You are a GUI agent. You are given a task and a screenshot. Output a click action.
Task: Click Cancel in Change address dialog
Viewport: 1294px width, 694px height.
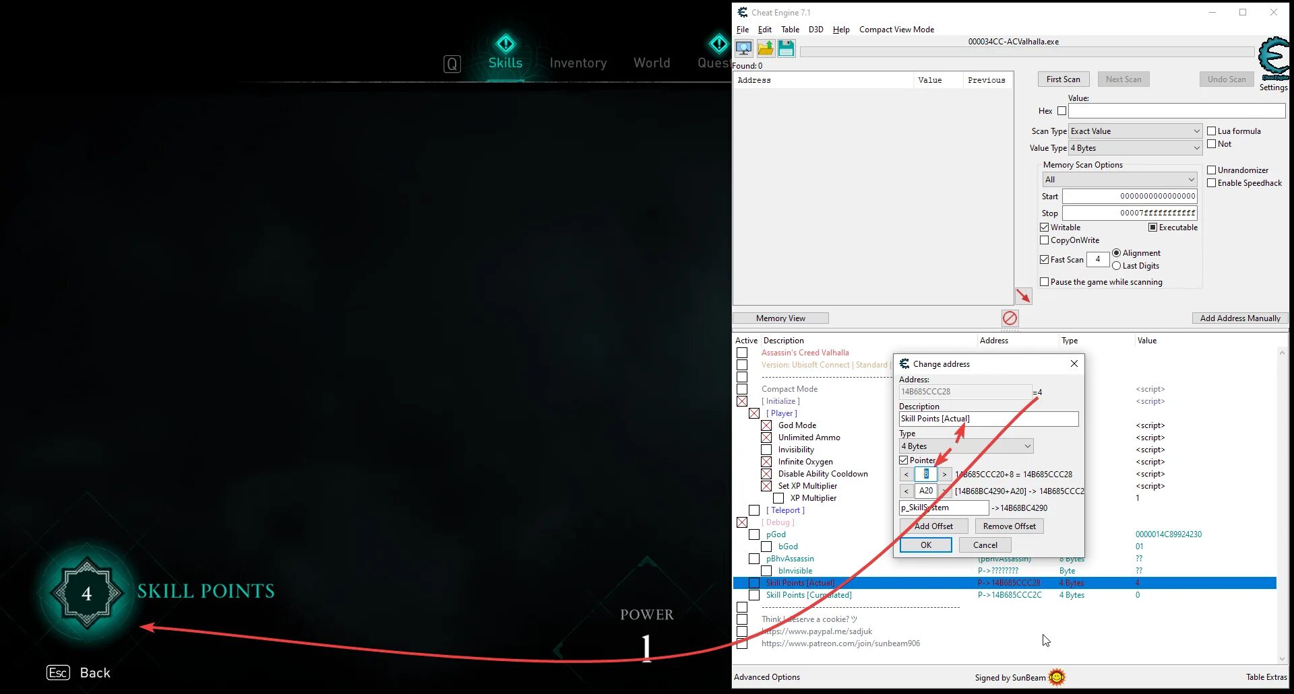click(x=985, y=545)
